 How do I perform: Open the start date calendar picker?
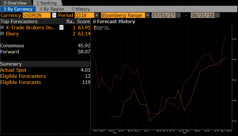tap(178, 15)
